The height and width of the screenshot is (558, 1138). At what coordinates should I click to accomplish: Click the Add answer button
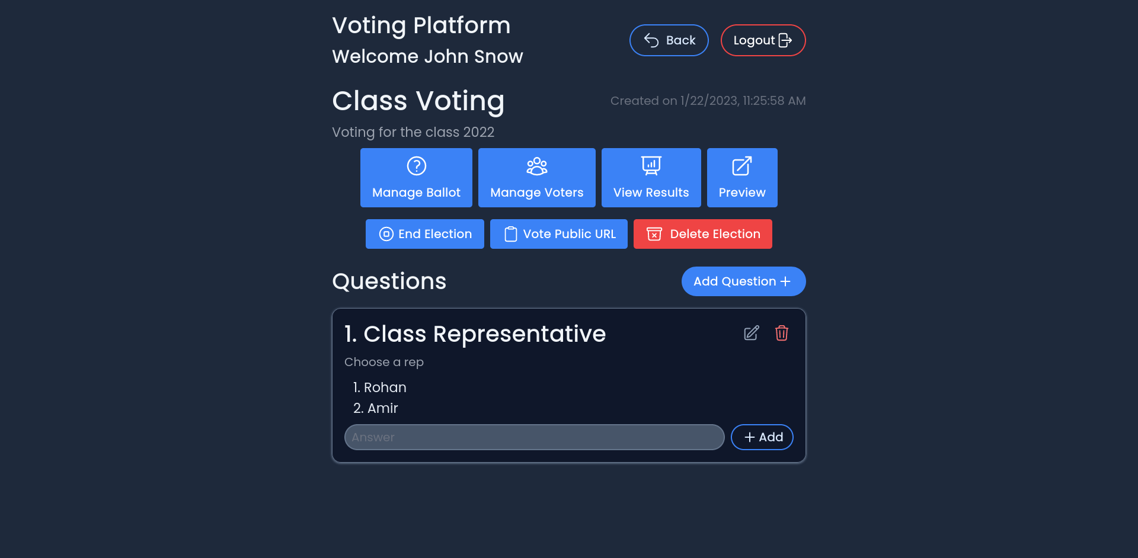click(762, 437)
